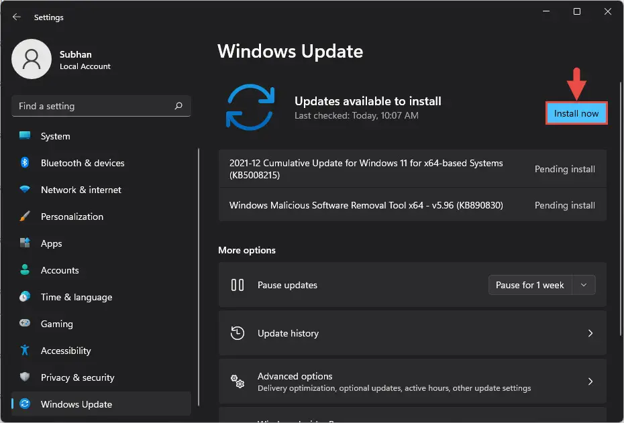624x423 pixels.
Task: Click the main content scrollbar
Action: pos(621,208)
